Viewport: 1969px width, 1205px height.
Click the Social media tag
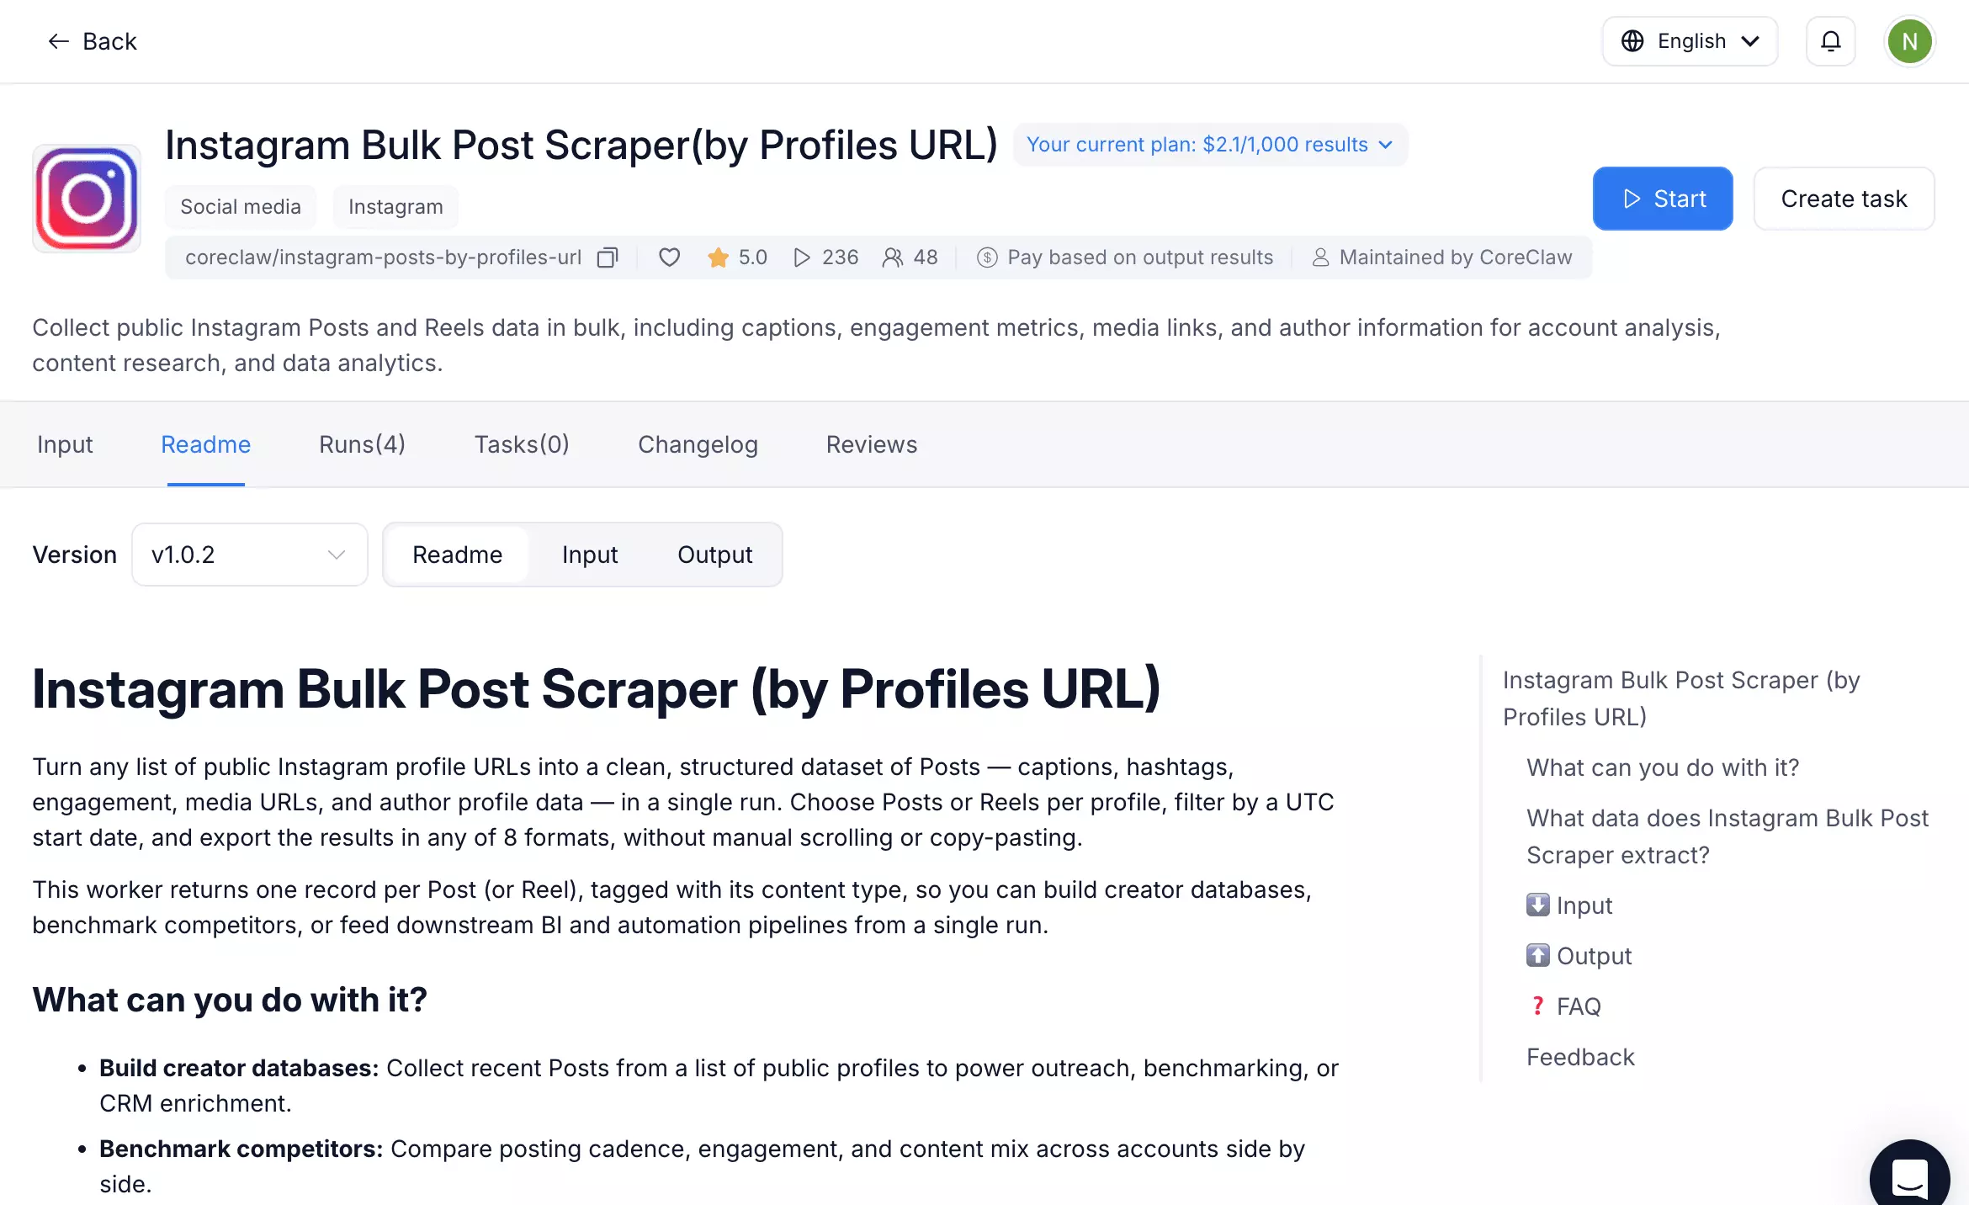click(241, 207)
